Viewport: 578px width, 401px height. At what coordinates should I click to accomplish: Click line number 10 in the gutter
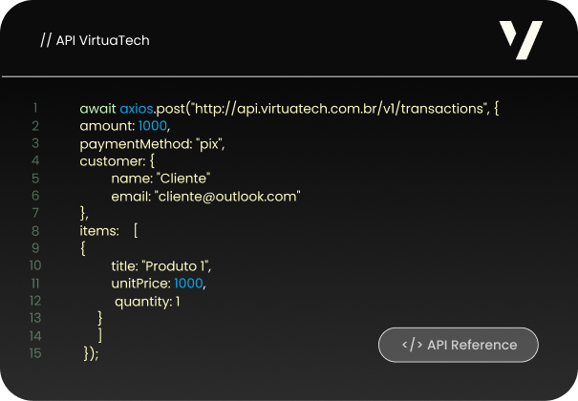coord(35,266)
